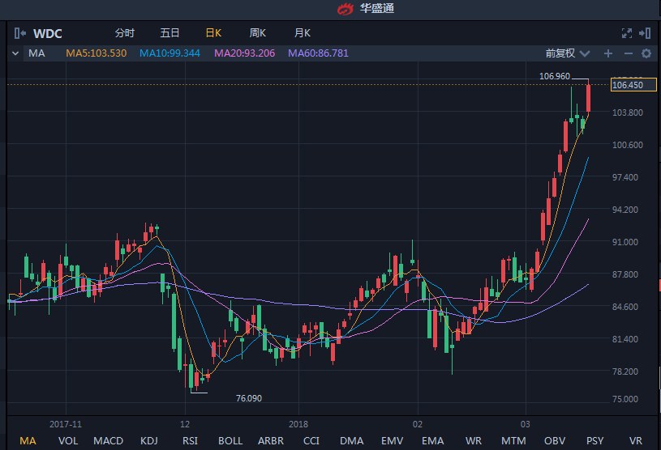Switch to the VOL indicator
This screenshot has width=661, height=450.
click(x=68, y=440)
